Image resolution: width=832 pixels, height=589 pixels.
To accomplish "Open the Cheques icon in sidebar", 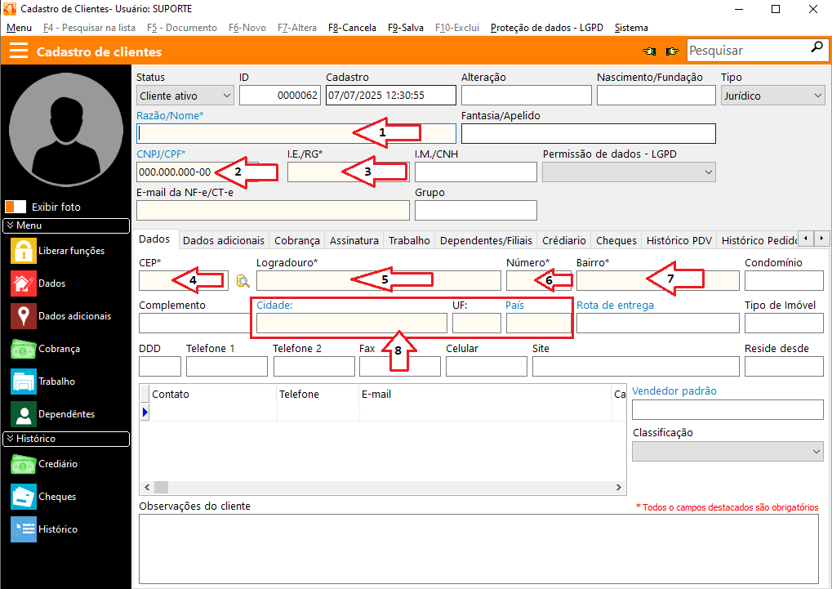I will [24, 497].
